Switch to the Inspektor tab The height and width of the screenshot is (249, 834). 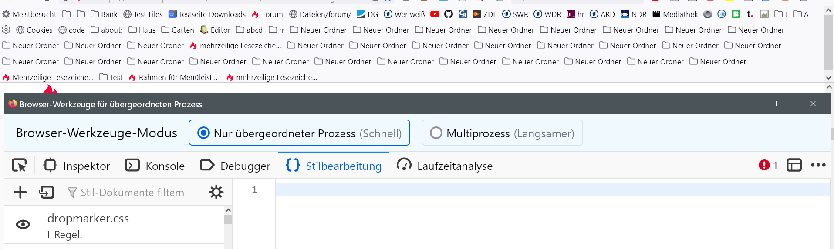pyautogui.click(x=77, y=166)
